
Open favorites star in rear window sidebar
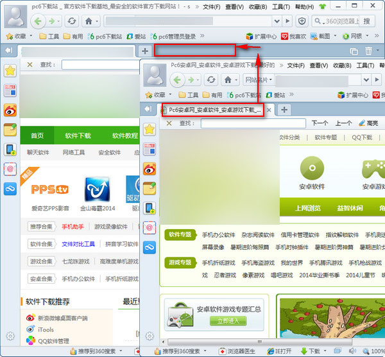click(10, 71)
